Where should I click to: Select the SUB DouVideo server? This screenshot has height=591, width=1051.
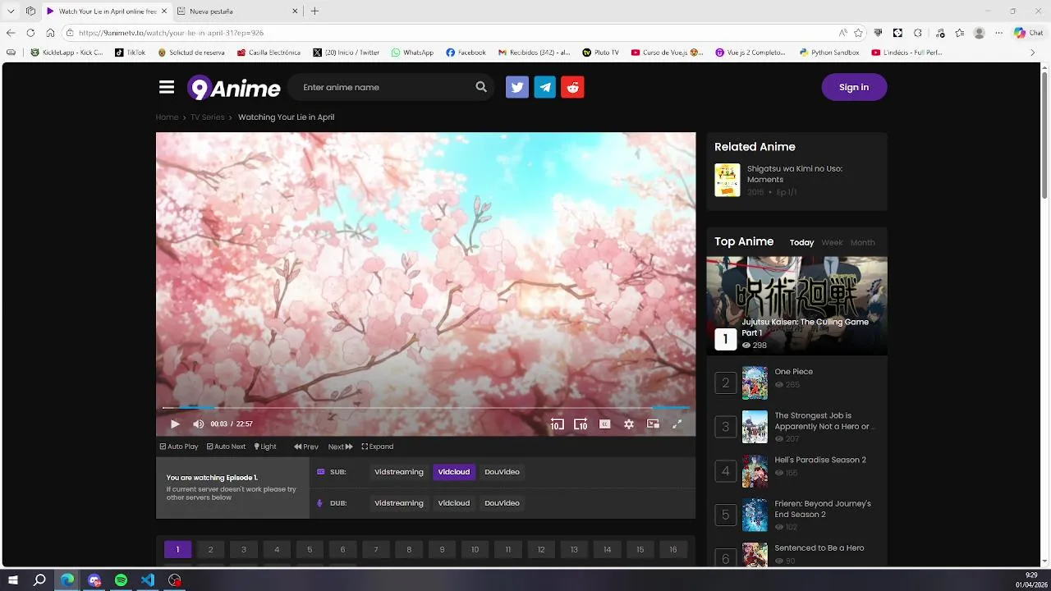[502, 472]
